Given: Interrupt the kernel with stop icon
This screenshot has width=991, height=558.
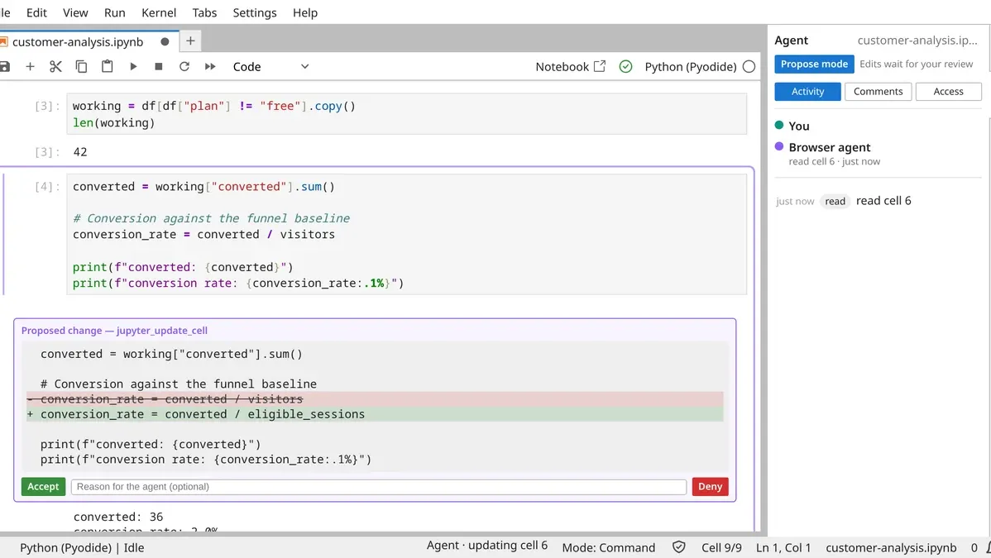Looking at the screenshot, I should [159, 66].
